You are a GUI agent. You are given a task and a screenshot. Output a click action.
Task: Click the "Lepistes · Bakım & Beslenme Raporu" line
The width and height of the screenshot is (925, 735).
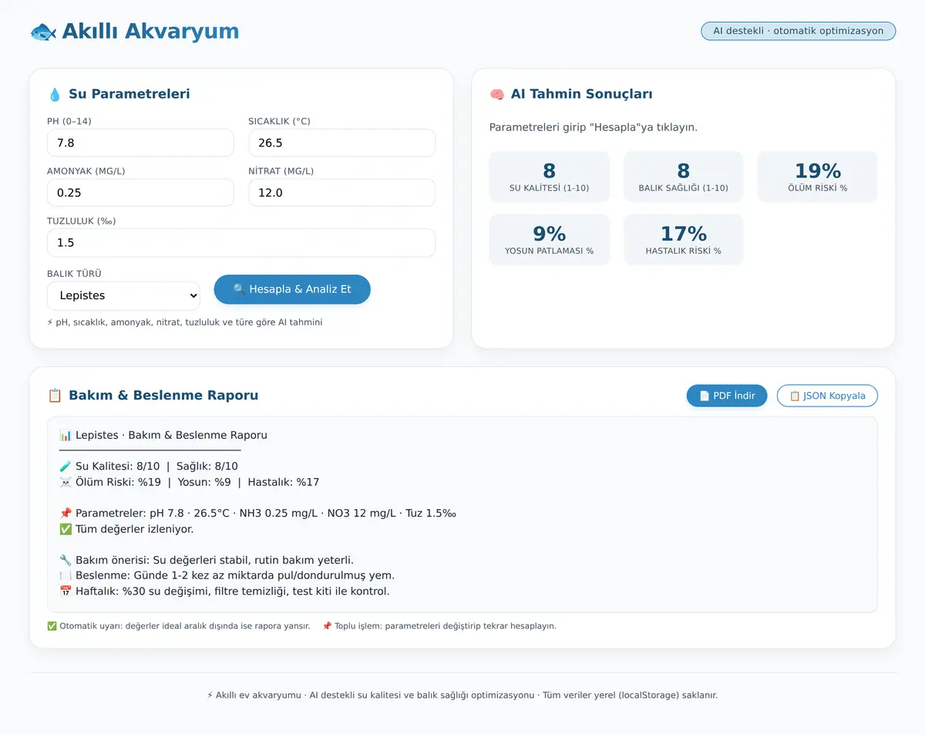click(x=171, y=435)
